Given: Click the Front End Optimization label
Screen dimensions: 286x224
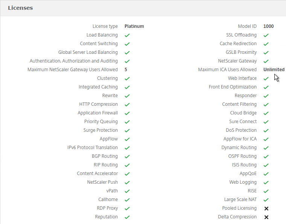Looking at the screenshot, I should pos(233,87).
